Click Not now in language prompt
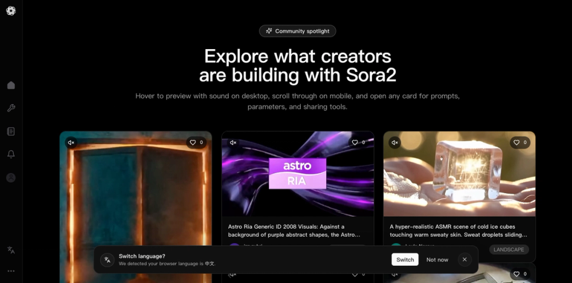This screenshot has height=283, width=572. 437,260
